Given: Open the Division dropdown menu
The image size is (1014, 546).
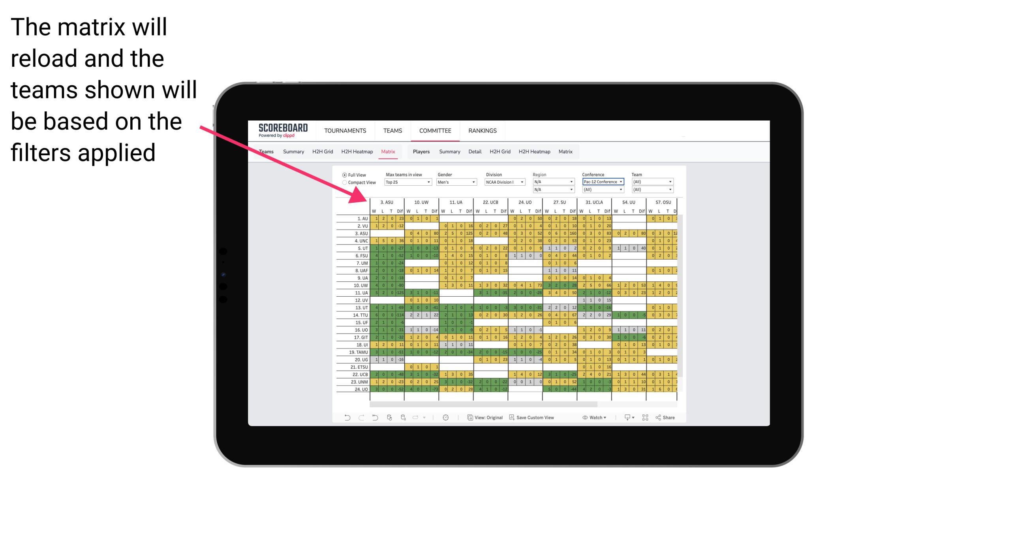Looking at the screenshot, I should [x=505, y=182].
